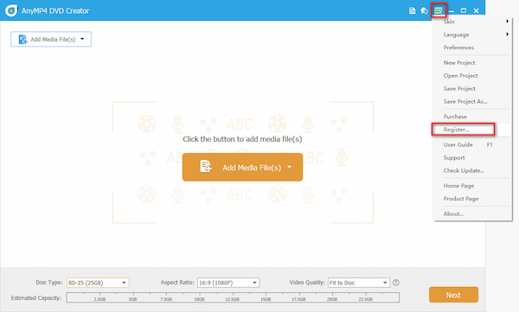This screenshot has height=312, width=519.
Task: Click the file icon on orange Add Media button
Action: coord(206,167)
